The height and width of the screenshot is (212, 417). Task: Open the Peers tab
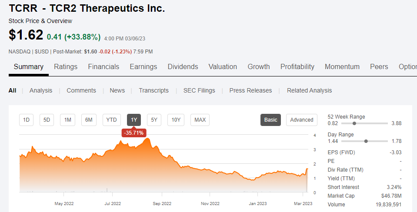[x=379, y=66]
